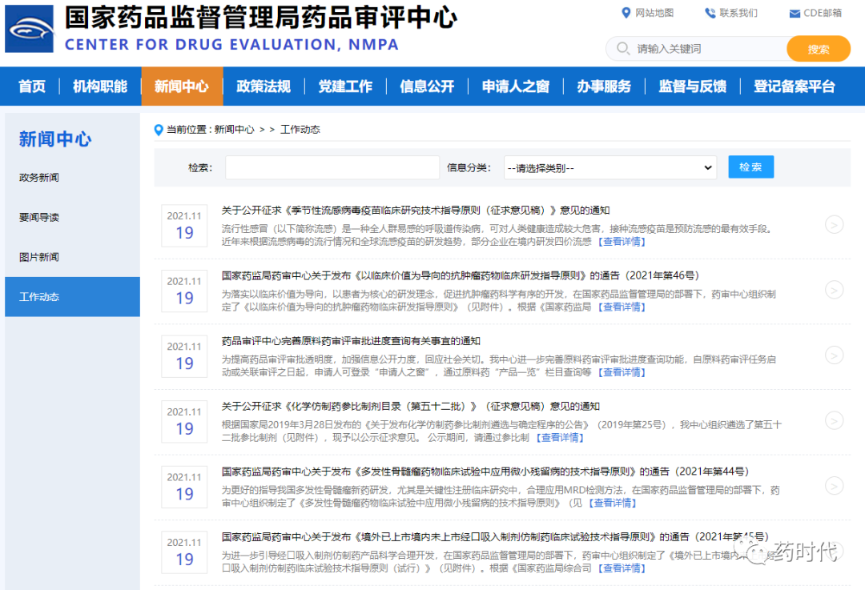865x590 pixels.
Task: Click the CDE fish logo
Action: 30,29
